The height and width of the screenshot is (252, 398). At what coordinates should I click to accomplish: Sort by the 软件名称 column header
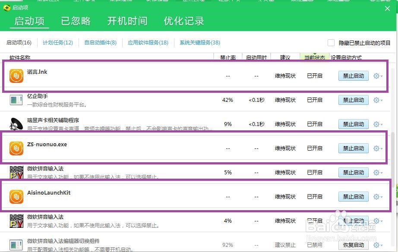click(20, 58)
